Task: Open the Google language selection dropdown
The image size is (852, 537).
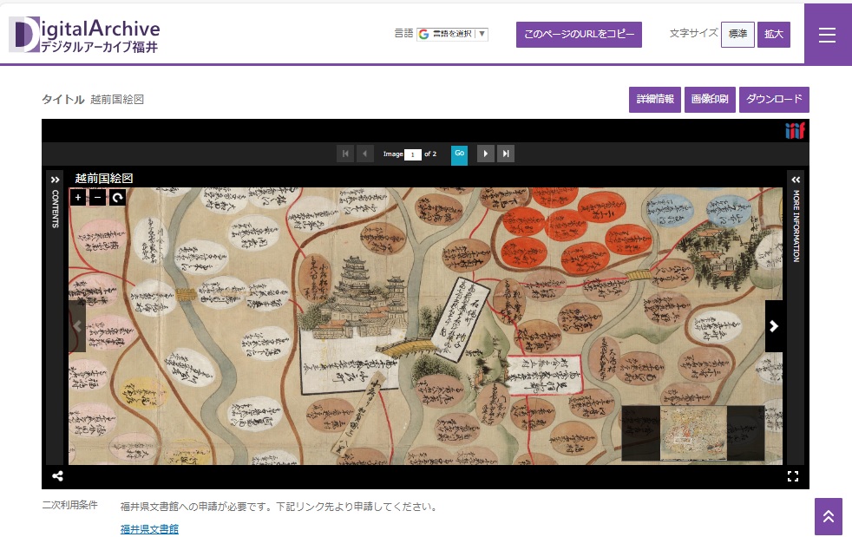Action: pyautogui.click(x=452, y=34)
